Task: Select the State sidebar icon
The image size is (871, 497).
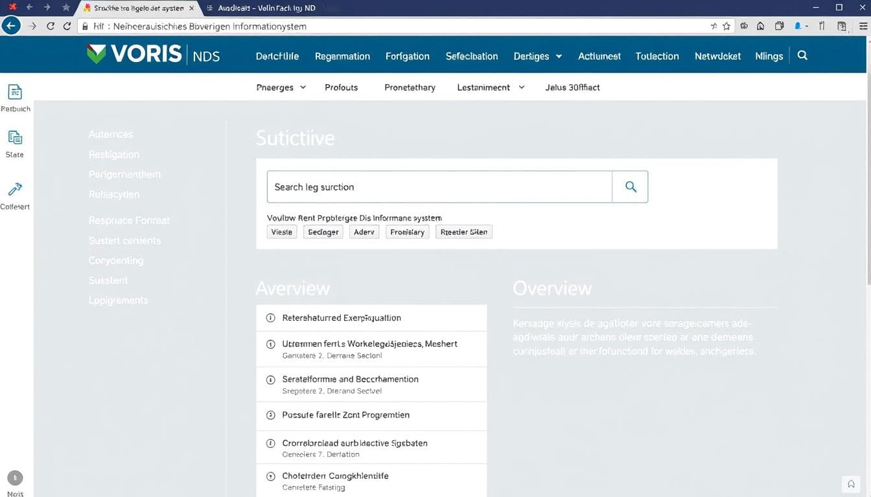Action: click(x=15, y=137)
